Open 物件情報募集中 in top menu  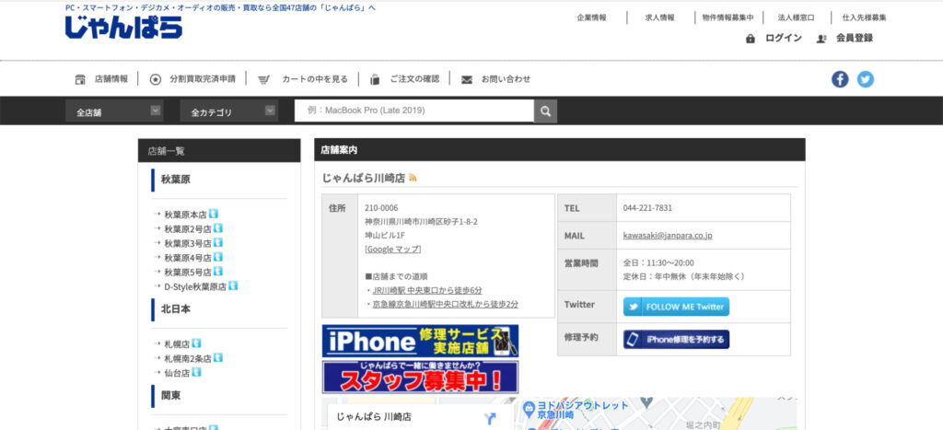[x=728, y=18]
